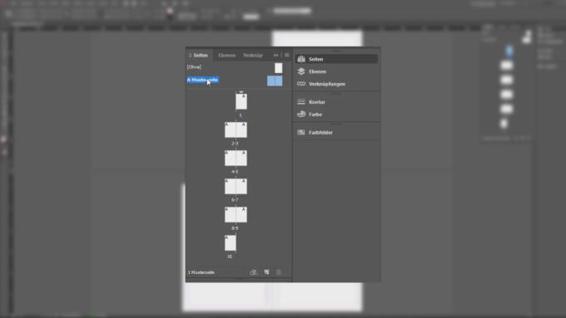The width and height of the screenshot is (566, 318).
Task: Open the Seiten panel flyout menu
Action: tap(287, 55)
